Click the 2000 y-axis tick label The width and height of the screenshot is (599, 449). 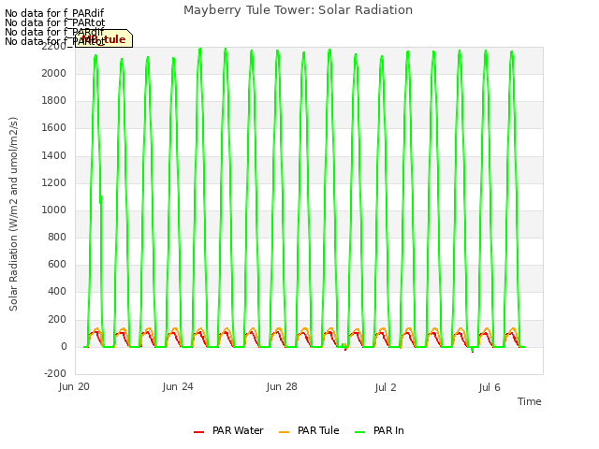point(54,73)
